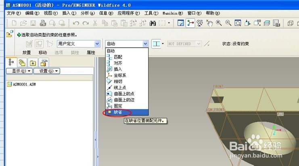This screenshot has height=166, width=299.
Task: Open the arrow next to offset type button
Action: point(163,44)
